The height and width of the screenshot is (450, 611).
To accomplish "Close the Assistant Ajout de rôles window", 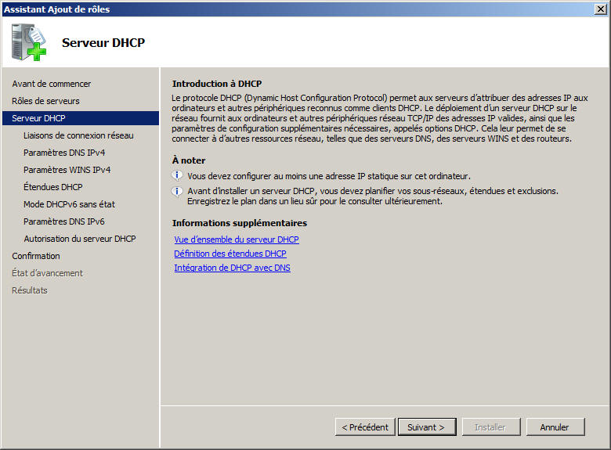I will [600, 9].
